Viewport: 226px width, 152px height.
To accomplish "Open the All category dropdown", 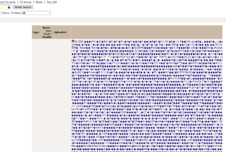I will pos(36,13).
